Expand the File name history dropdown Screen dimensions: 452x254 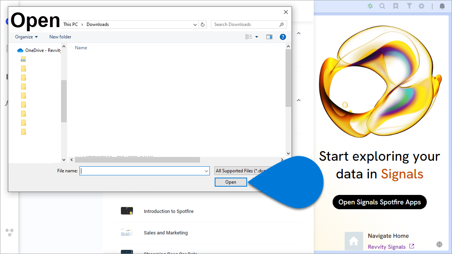pyautogui.click(x=206, y=171)
